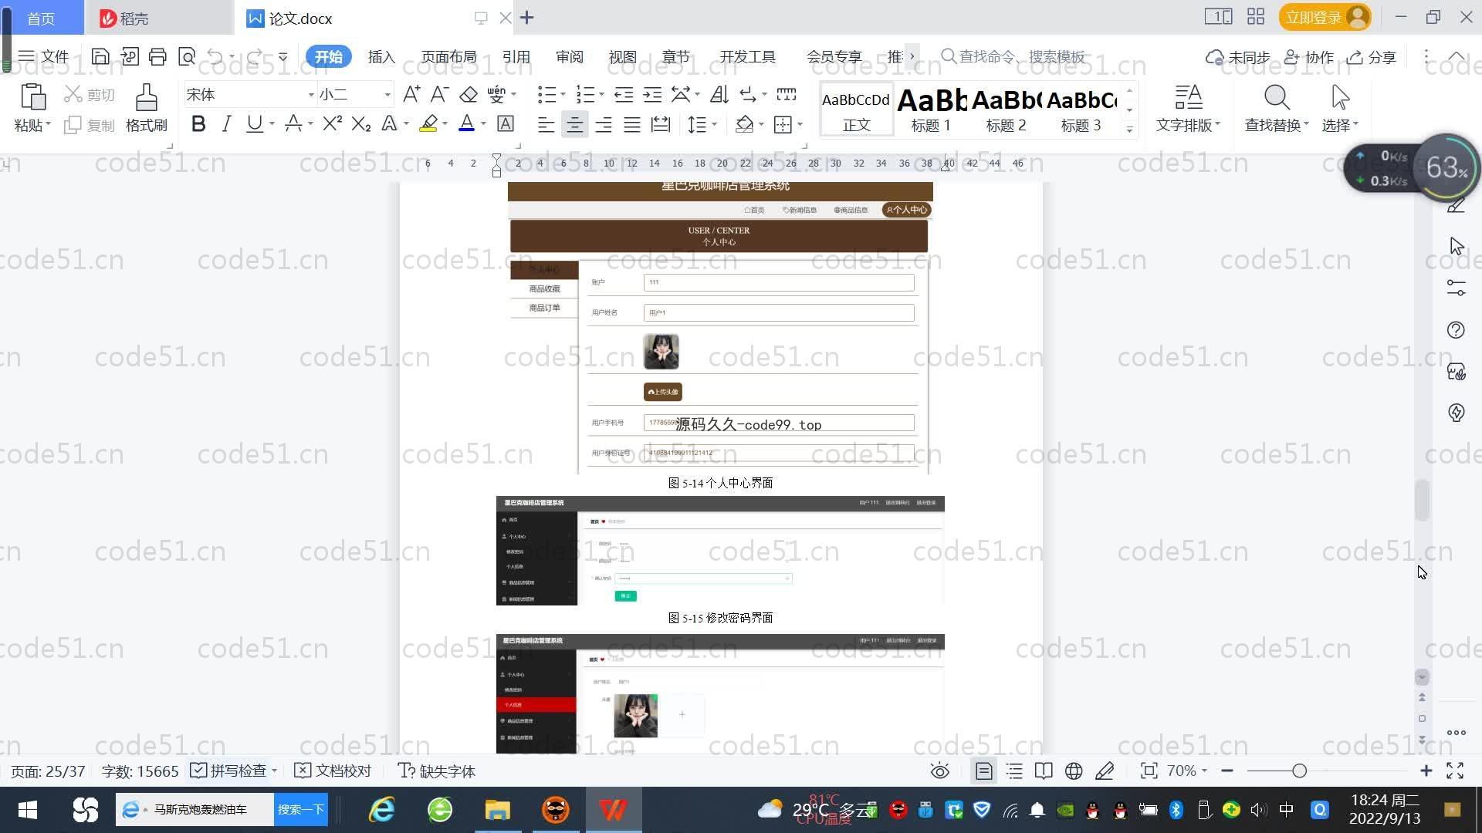Expand bullet list dropdown arrow
The image size is (1482, 833).
pos(563,94)
